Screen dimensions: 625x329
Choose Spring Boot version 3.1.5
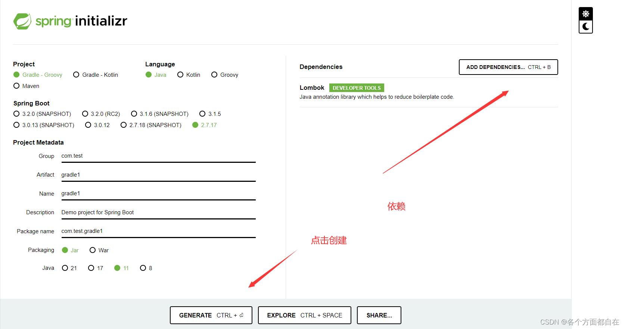(x=210, y=114)
